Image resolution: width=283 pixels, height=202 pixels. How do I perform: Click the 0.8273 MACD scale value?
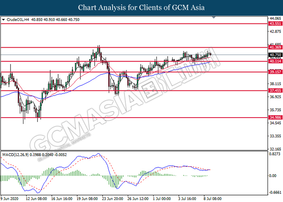pyautogui.click(x=275, y=154)
